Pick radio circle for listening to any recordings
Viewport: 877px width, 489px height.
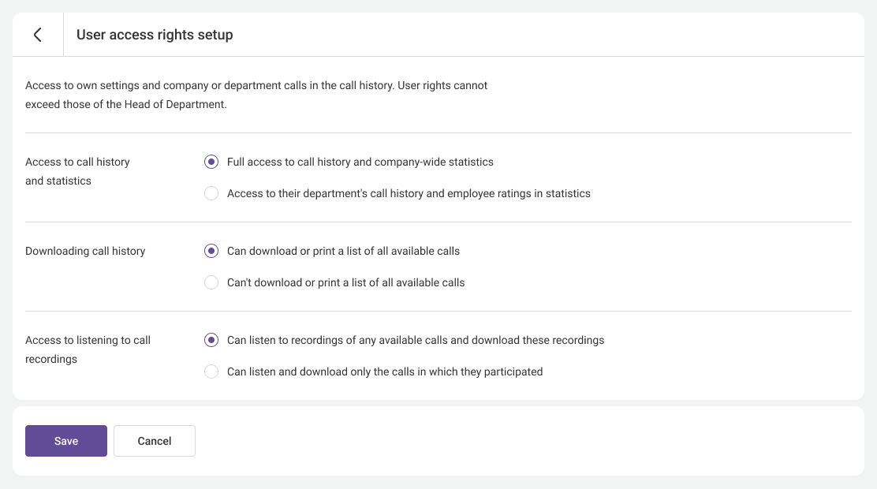click(x=211, y=340)
